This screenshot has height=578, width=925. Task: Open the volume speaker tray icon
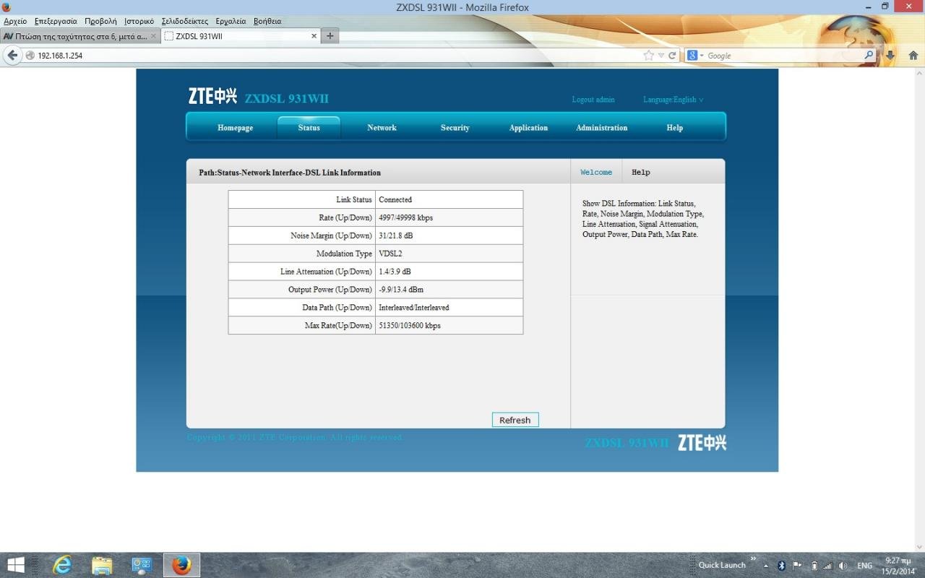coord(843,566)
